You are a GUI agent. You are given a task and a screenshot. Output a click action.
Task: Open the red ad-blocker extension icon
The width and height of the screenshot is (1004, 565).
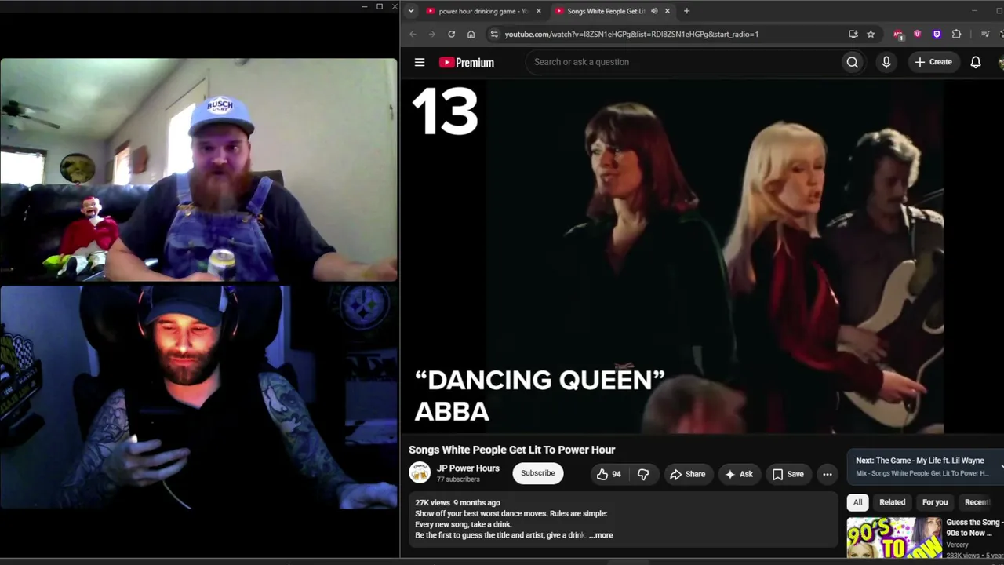point(898,35)
